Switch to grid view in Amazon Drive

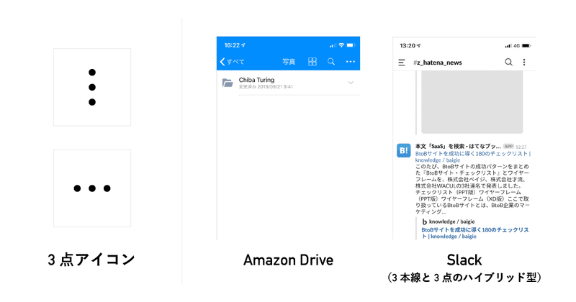click(312, 62)
